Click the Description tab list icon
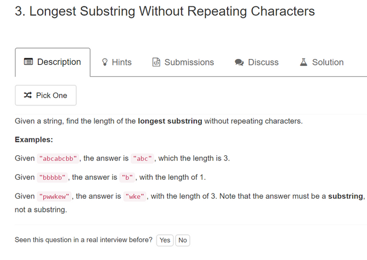Viewport: 367px width, 260px height. point(28,62)
